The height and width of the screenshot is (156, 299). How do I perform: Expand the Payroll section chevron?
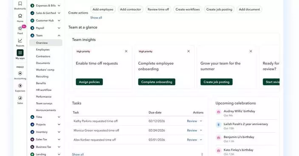(x=59, y=28)
